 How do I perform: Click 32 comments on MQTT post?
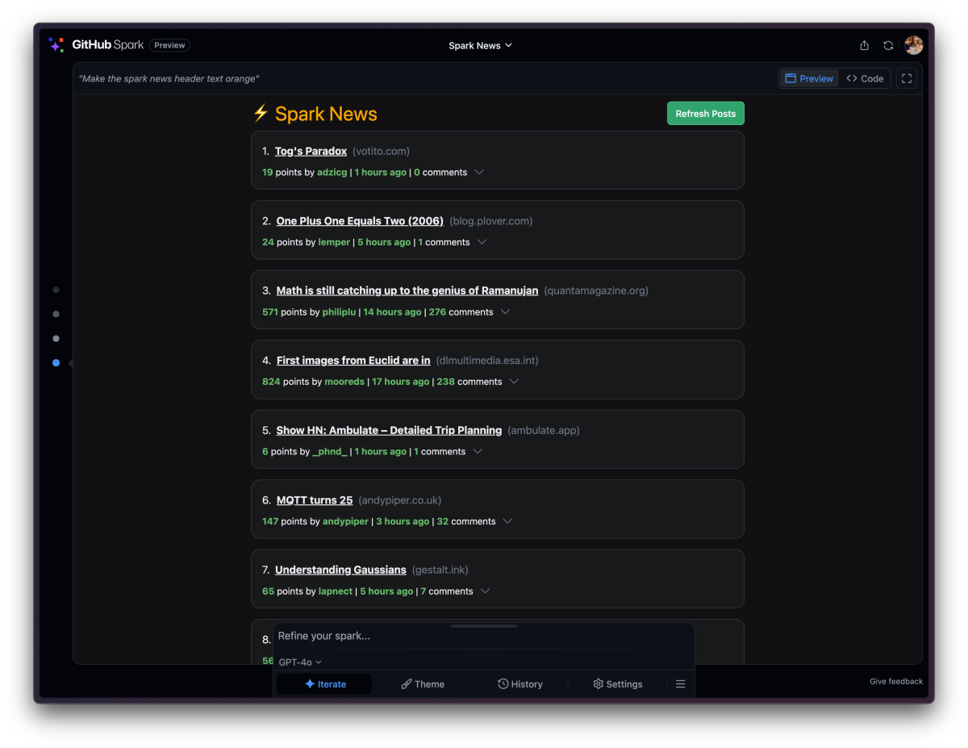[x=466, y=521]
